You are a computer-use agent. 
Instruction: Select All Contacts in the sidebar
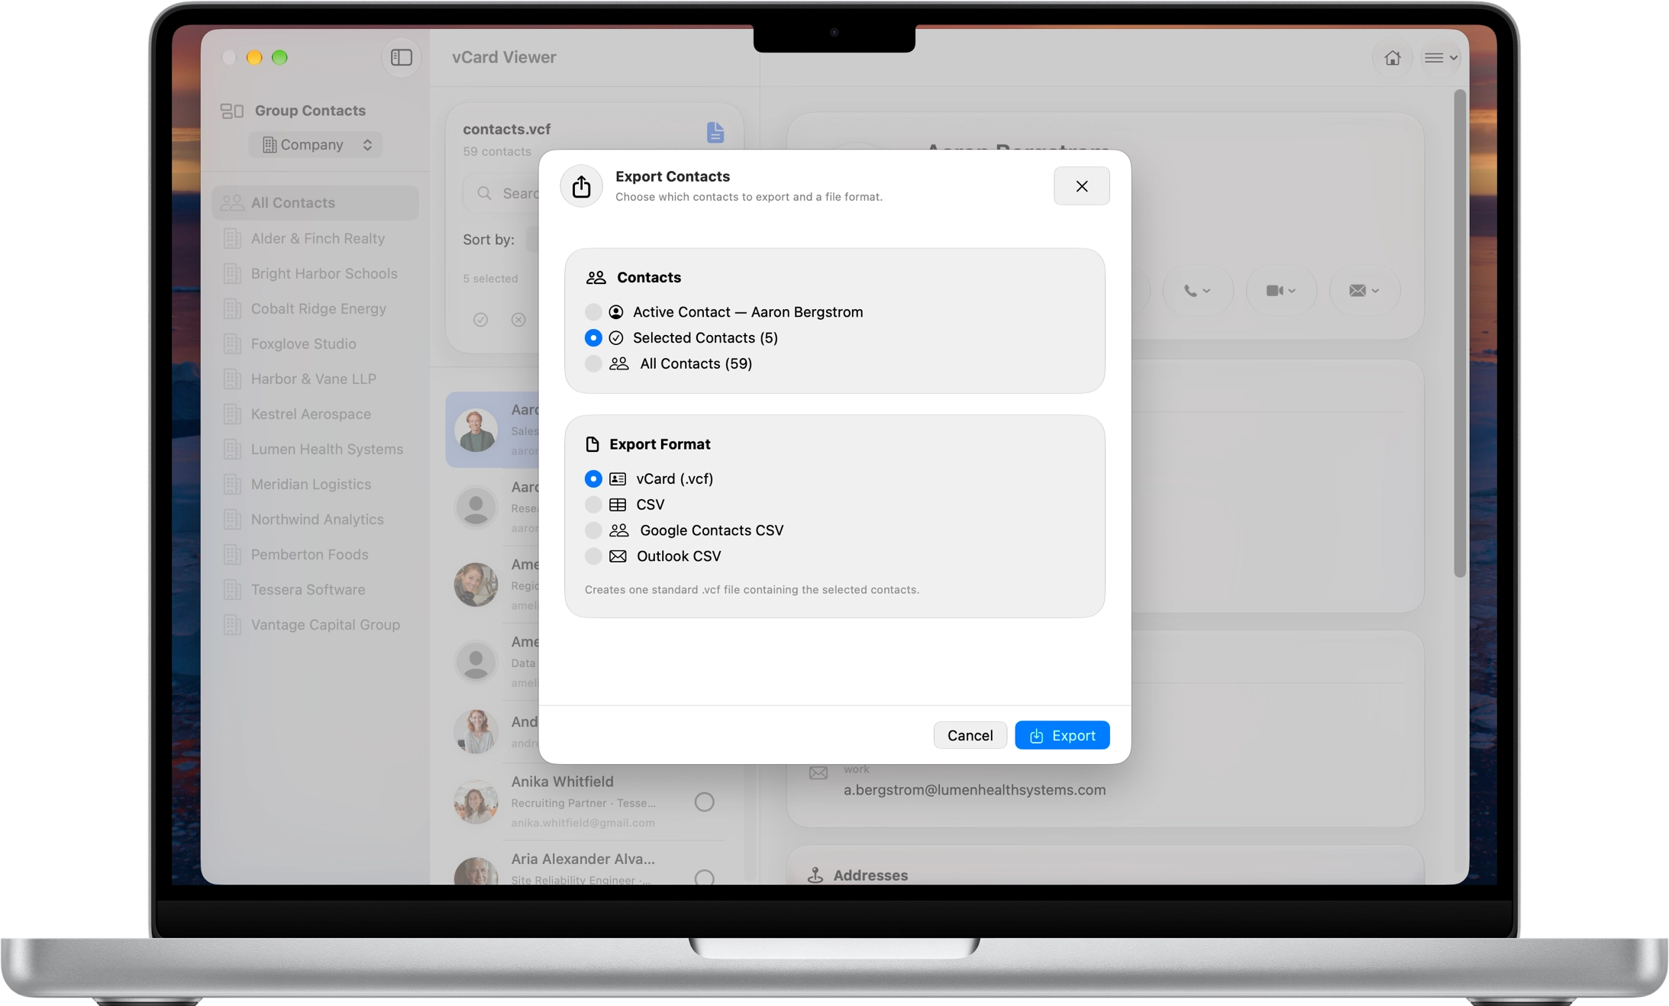tap(315, 202)
